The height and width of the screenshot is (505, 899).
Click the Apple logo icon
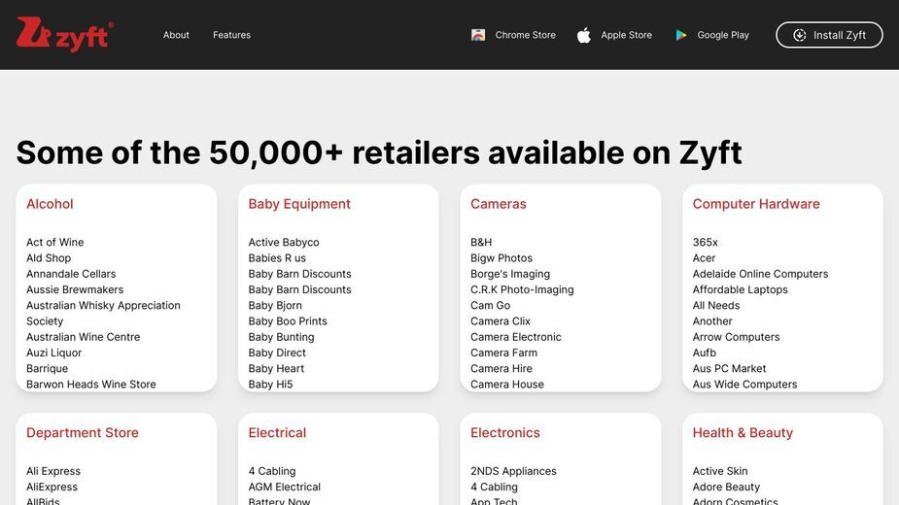point(584,35)
